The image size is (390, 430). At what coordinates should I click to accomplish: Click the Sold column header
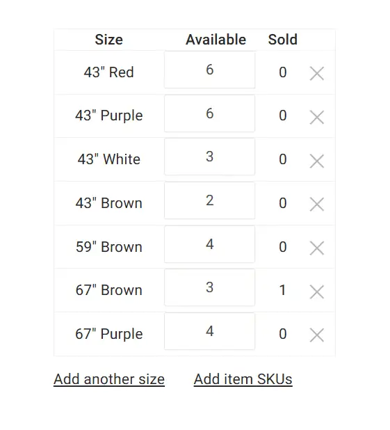click(282, 40)
